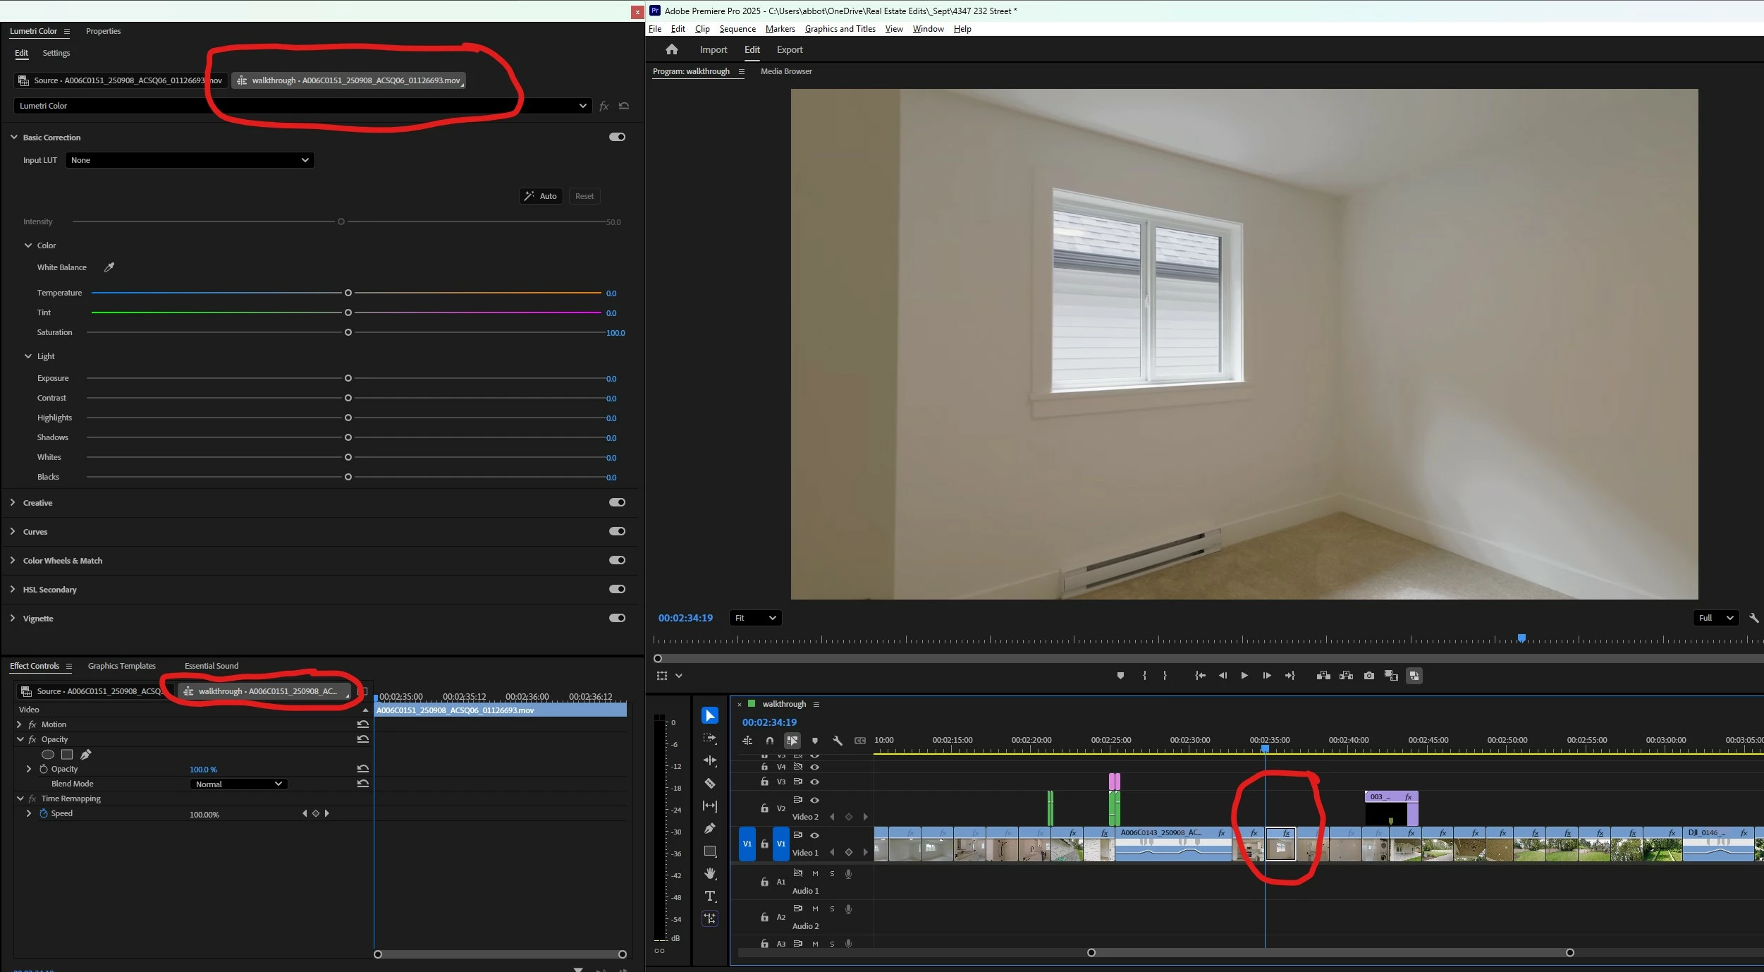The image size is (1764, 972).
Task: Expand the Curves section
Action: pyautogui.click(x=13, y=531)
